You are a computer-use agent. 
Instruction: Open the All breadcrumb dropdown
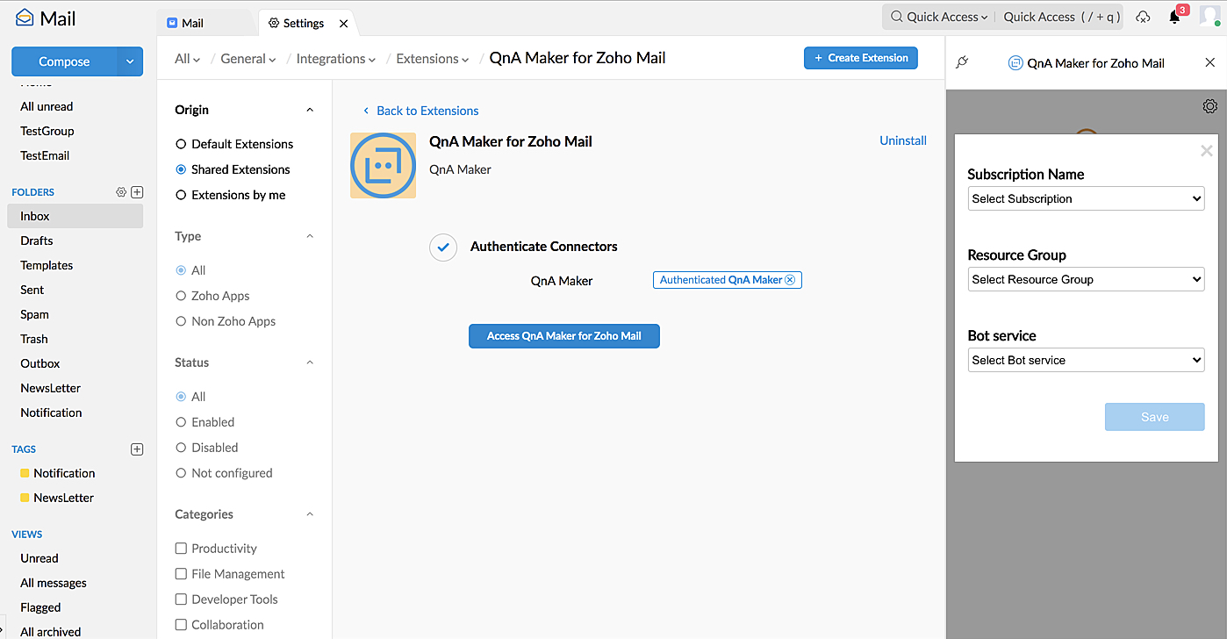188,59
